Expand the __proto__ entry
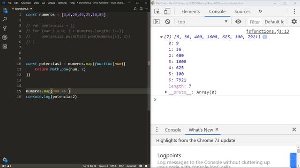300x168 pixels. click(x=166, y=92)
